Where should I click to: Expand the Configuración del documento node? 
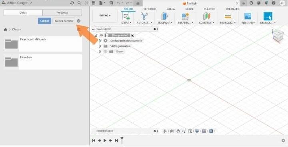tap(100, 41)
